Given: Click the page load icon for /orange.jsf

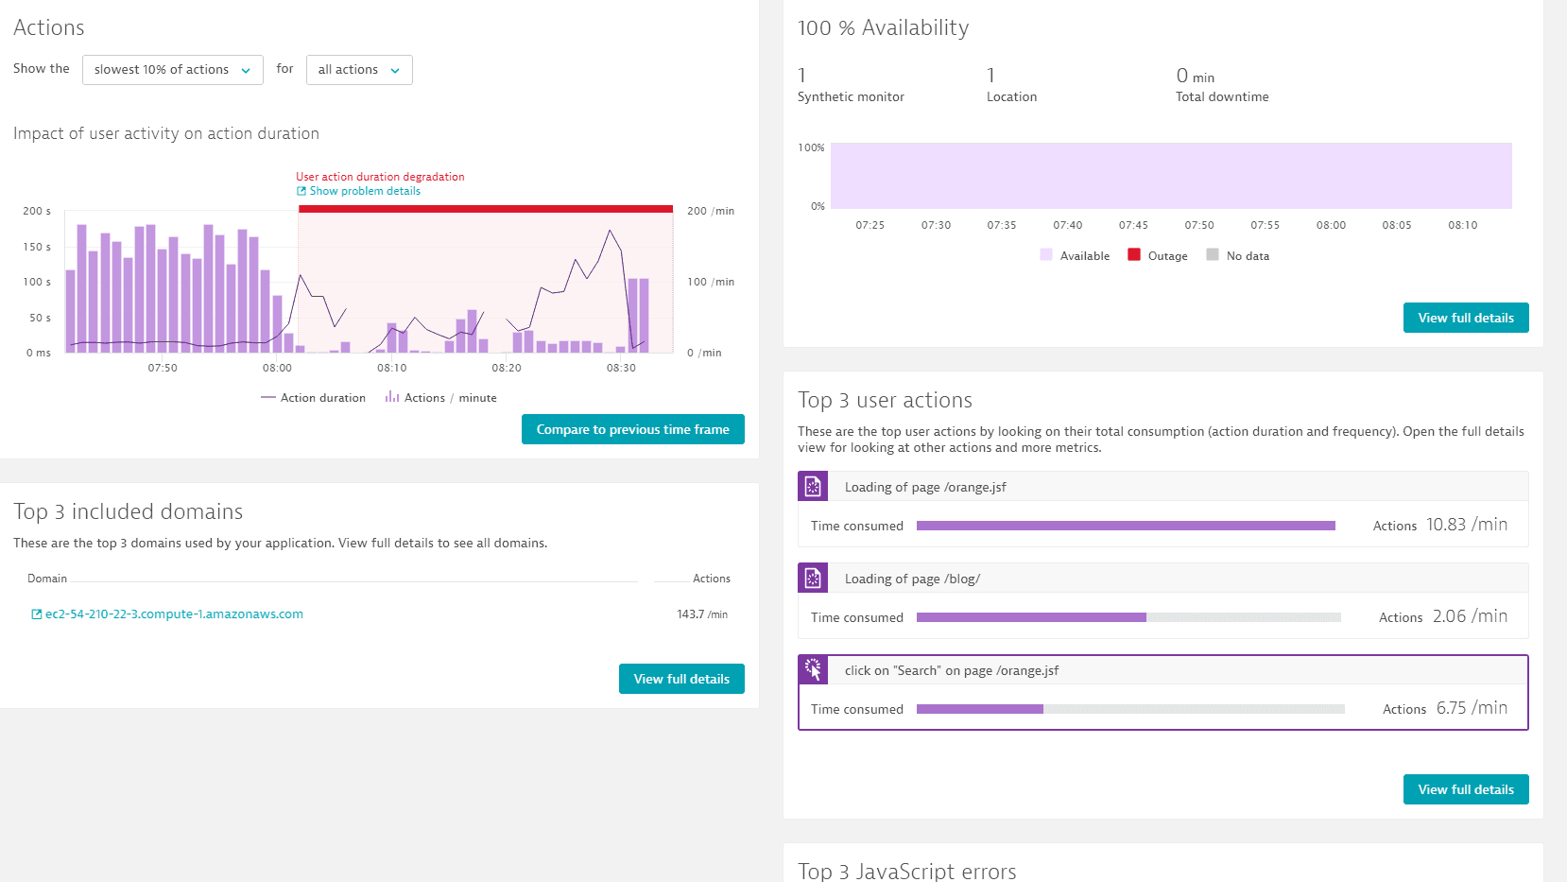Looking at the screenshot, I should pyautogui.click(x=813, y=487).
